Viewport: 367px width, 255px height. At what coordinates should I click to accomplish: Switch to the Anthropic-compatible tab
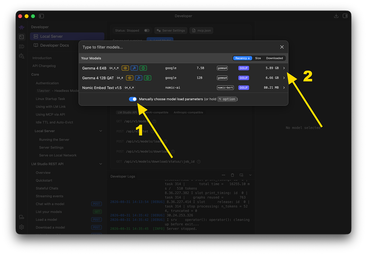pos(188,112)
